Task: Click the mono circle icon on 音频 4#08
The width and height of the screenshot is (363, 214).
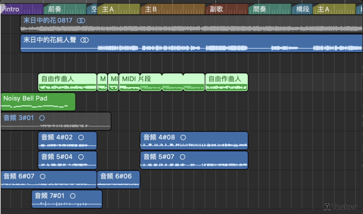Action: point(183,137)
